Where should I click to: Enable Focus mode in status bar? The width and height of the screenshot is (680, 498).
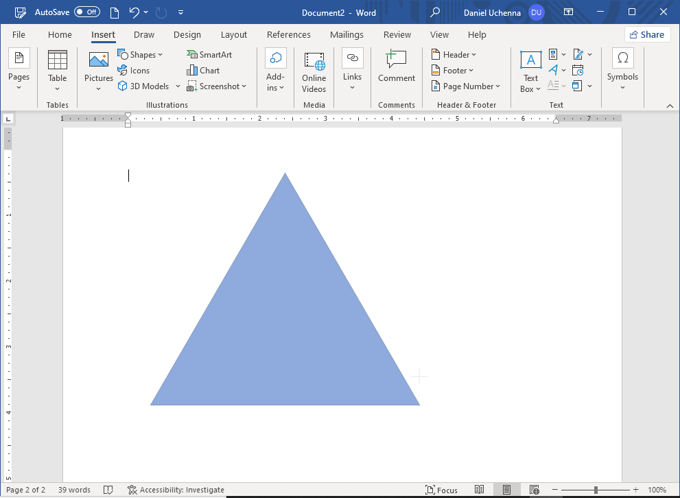coord(441,490)
